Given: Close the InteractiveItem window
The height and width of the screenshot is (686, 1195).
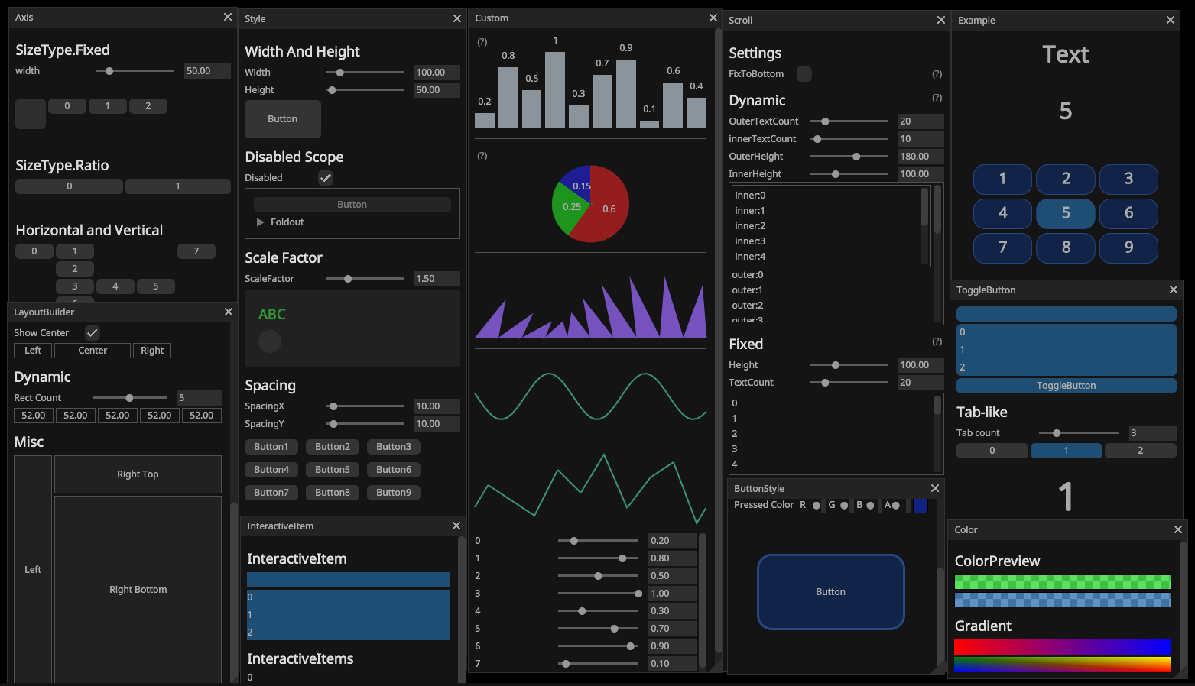Looking at the screenshot, I should [456, 526].
